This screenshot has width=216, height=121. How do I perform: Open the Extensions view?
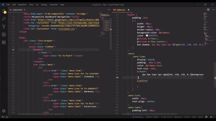(x=4, y=42)
